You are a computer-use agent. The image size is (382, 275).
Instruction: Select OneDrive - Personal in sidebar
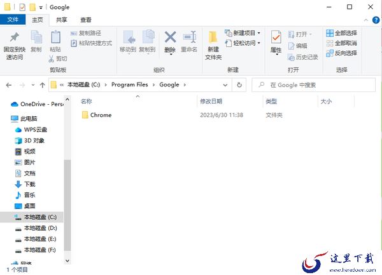[x=37, y=104]
